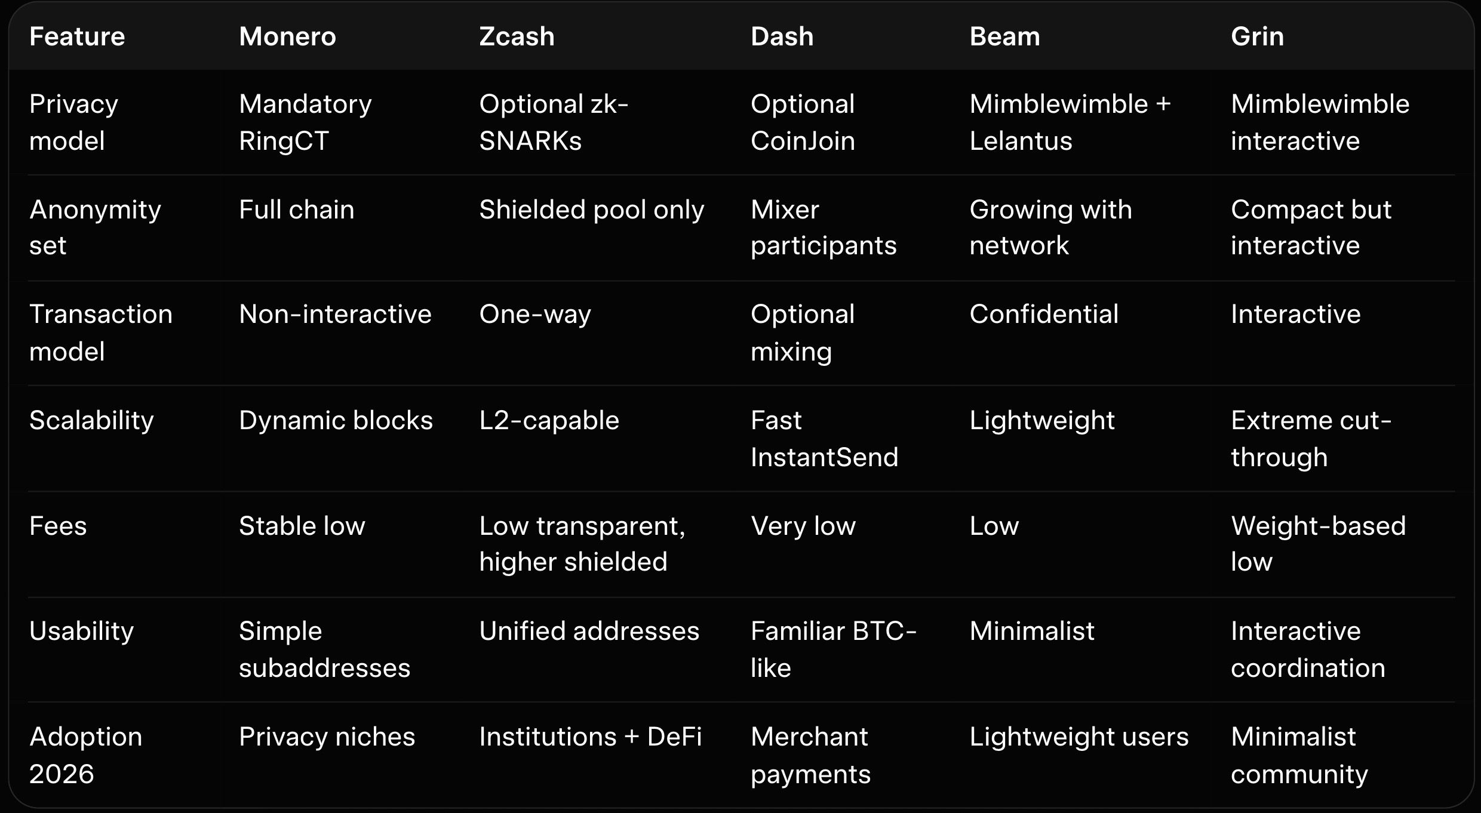This screenshot has width=1481, height=813.
Task: Click the Feature column header
Action: (77, 37)
